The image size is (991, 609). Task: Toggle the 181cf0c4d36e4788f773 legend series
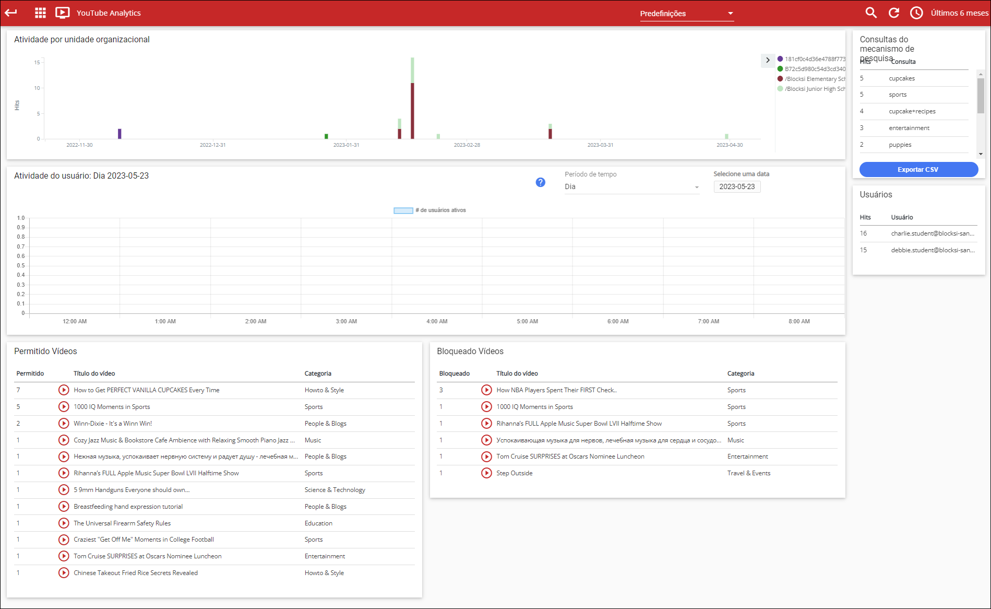click(x=811, y=59)
